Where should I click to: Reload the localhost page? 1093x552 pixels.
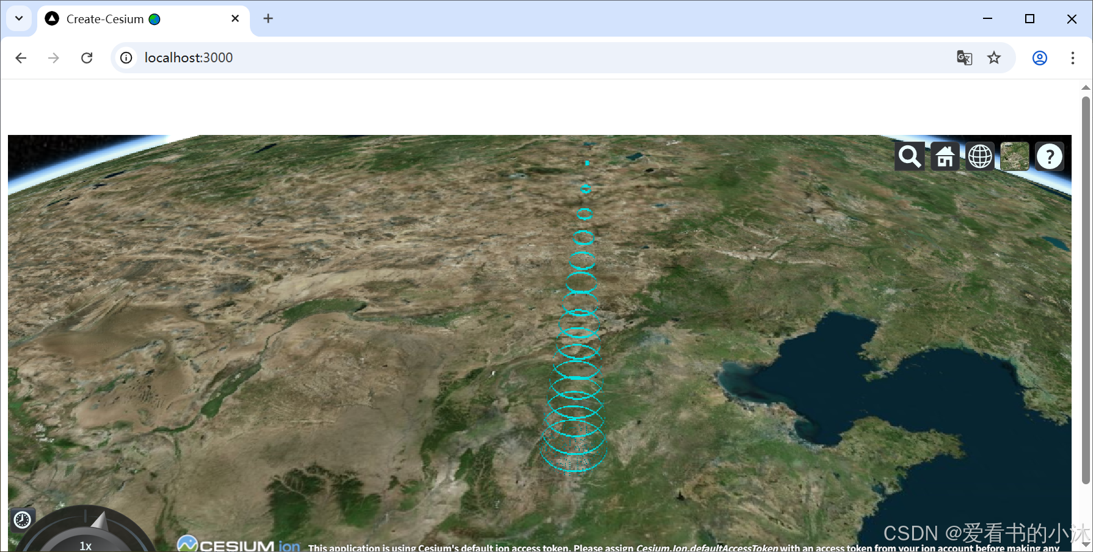coord(87,57)
